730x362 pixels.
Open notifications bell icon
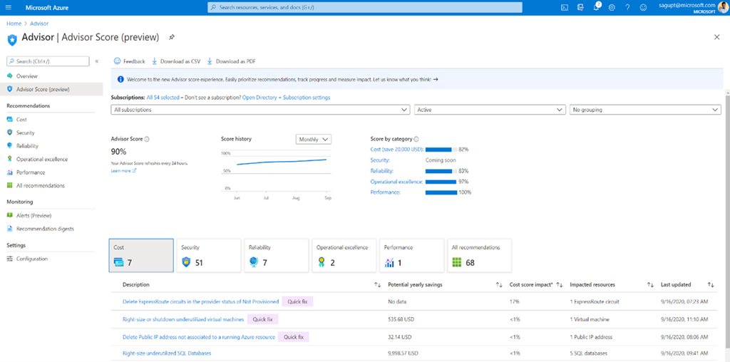(597, 7)
